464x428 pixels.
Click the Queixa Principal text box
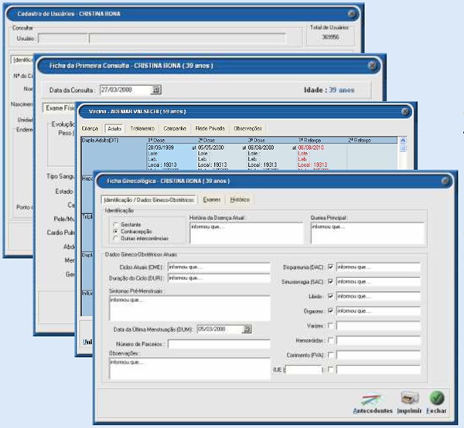coord(367,233)
